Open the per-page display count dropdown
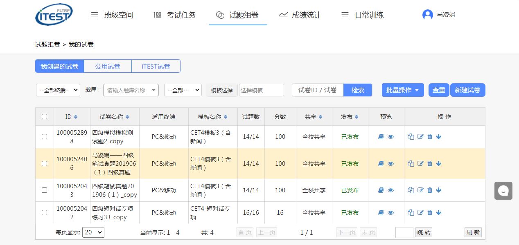The width and height of the screenshot is (519, 245). point(93,232)
